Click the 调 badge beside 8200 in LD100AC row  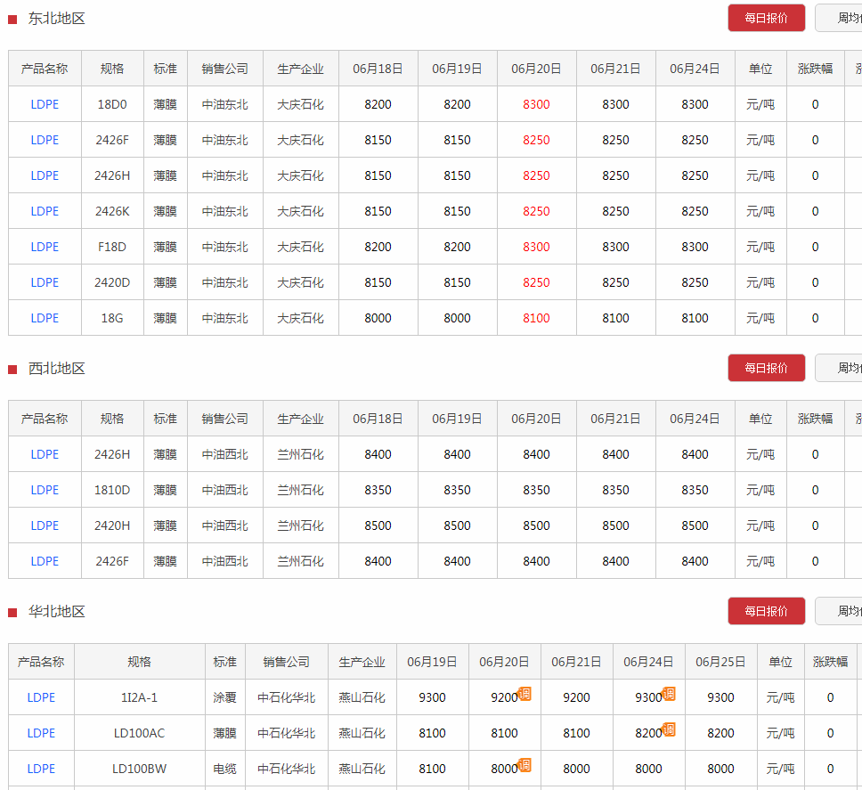(669, 729)
